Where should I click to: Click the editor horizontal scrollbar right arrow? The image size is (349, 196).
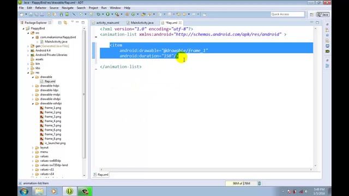coord(311,169)
